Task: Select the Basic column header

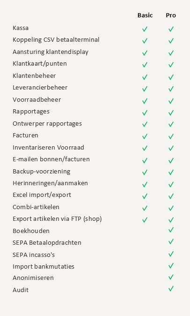Action: click(145, 15)
